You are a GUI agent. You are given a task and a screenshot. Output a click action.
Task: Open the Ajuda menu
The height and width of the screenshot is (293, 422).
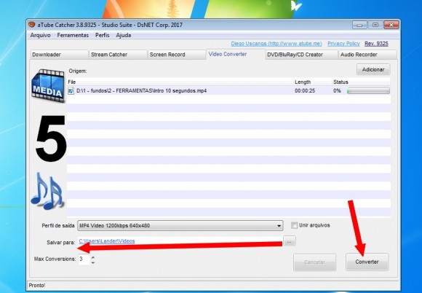[124, 35]
